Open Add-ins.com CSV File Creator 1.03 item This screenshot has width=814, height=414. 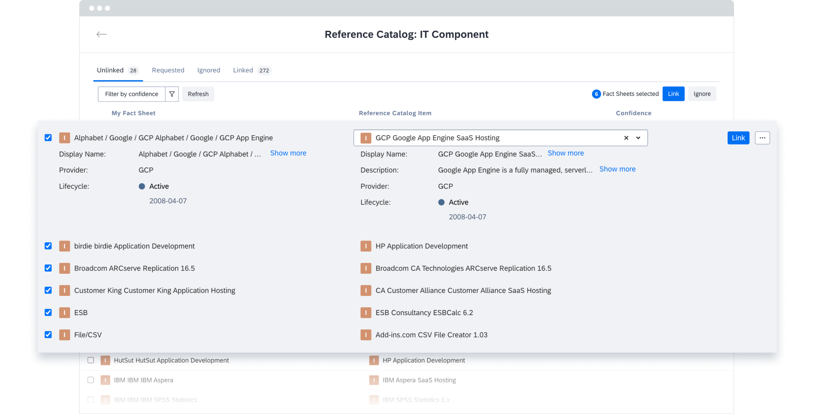(431, 334)
